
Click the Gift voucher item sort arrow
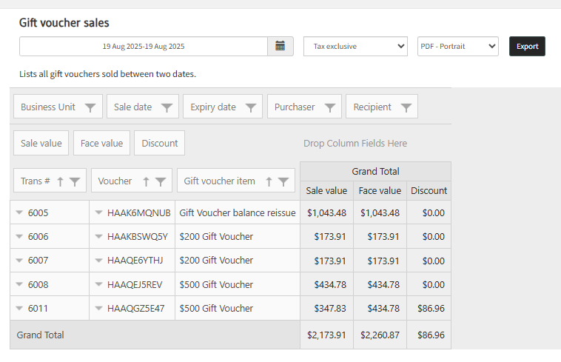click(269, 181)
